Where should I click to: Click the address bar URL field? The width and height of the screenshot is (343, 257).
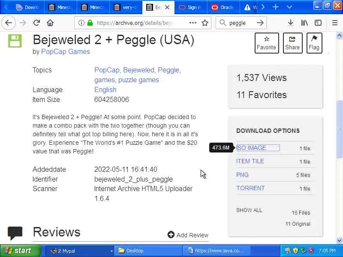pos(142,23)
